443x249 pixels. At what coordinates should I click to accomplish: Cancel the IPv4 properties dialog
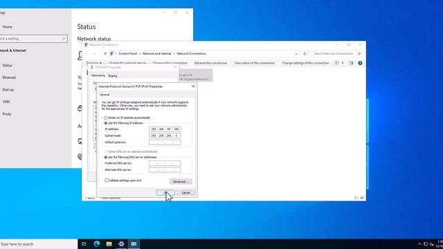point(186,192)
